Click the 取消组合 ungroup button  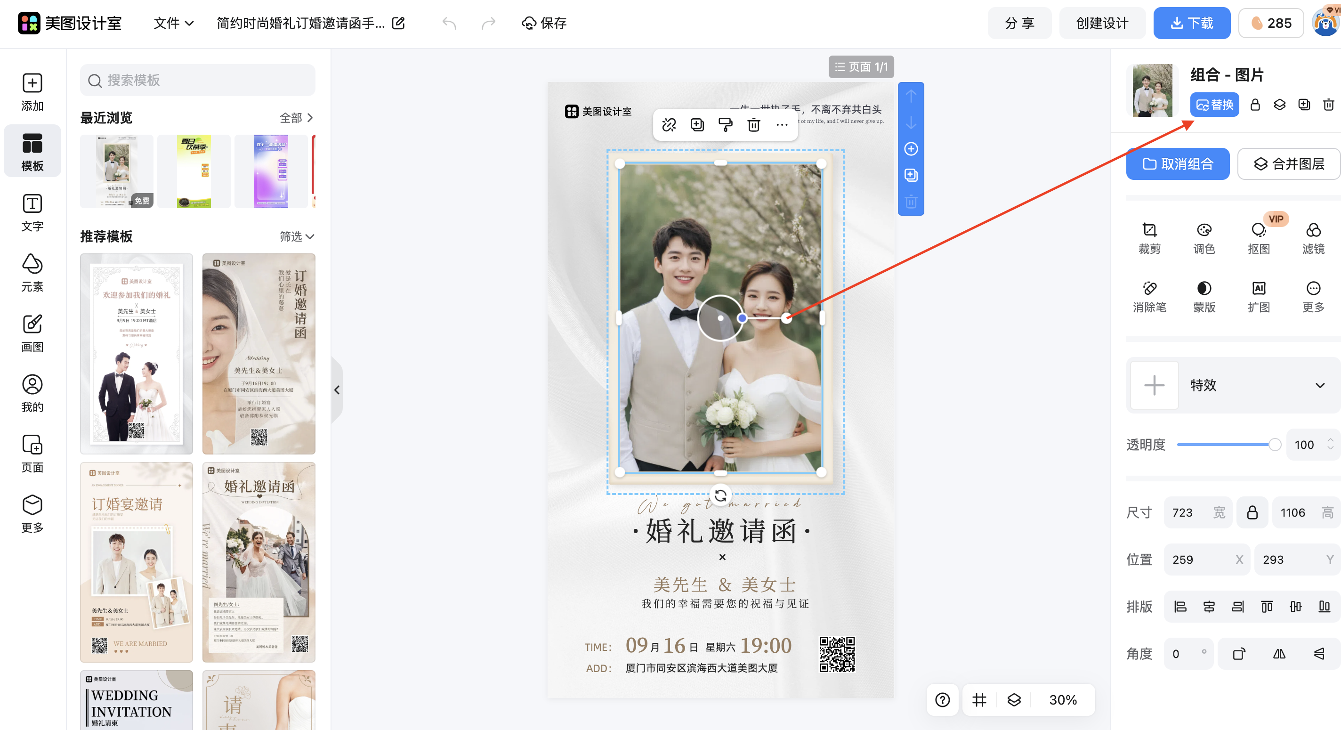(1178, 164)
